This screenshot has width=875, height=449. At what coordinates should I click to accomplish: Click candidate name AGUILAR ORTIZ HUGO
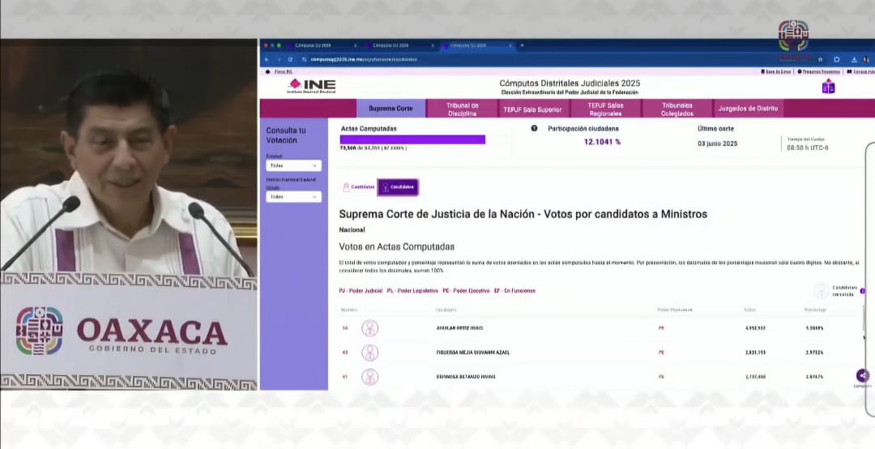point(459,327)
